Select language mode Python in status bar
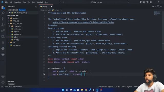Viewport: 164px width, 92px height. [130, 87]
